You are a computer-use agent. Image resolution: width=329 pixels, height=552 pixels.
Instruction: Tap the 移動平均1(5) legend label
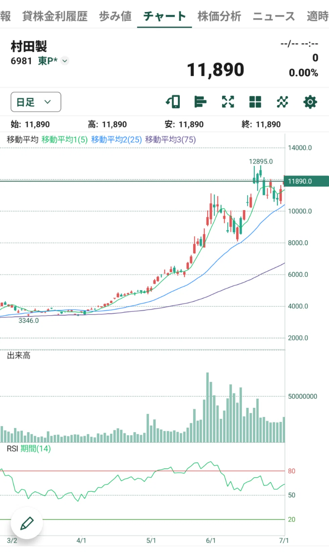coord(64,140)
